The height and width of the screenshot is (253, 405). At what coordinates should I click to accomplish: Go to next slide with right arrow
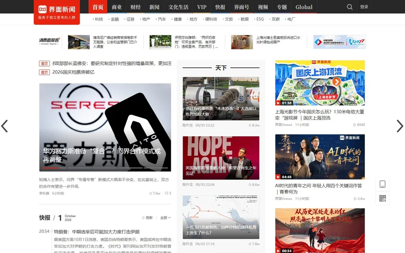pos(400,126)
